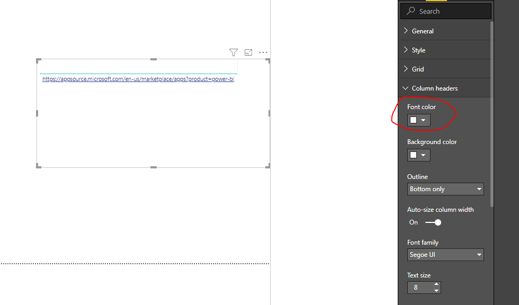Click the Font family label
This screenshot has height=305, width=519.
coord(423,243)
